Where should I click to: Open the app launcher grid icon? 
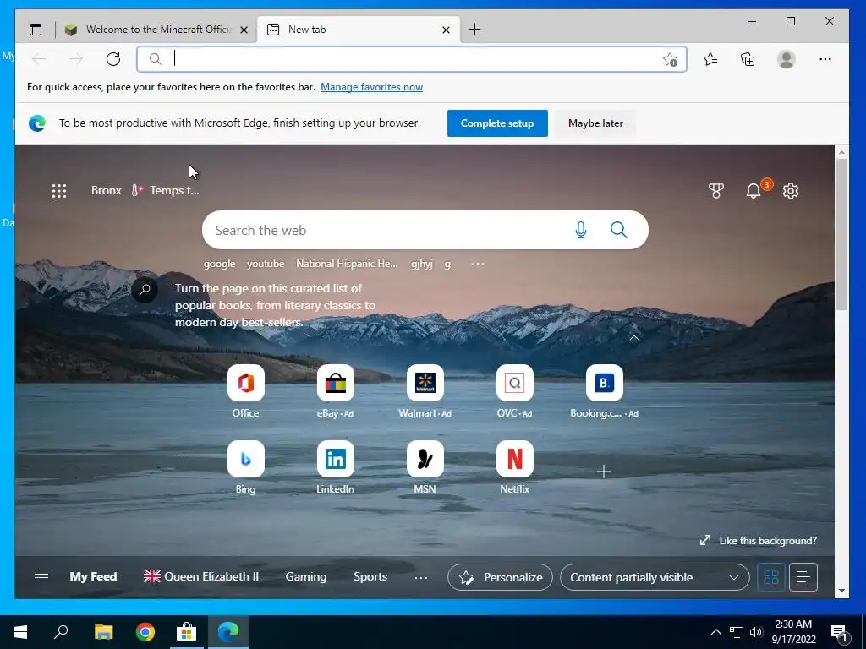(59, 191)
